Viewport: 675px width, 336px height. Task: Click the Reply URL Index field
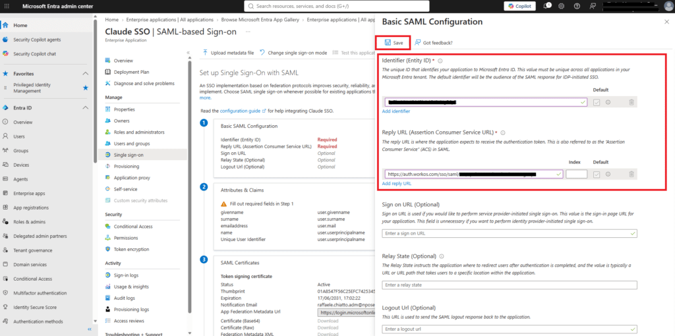coord(576,174)
